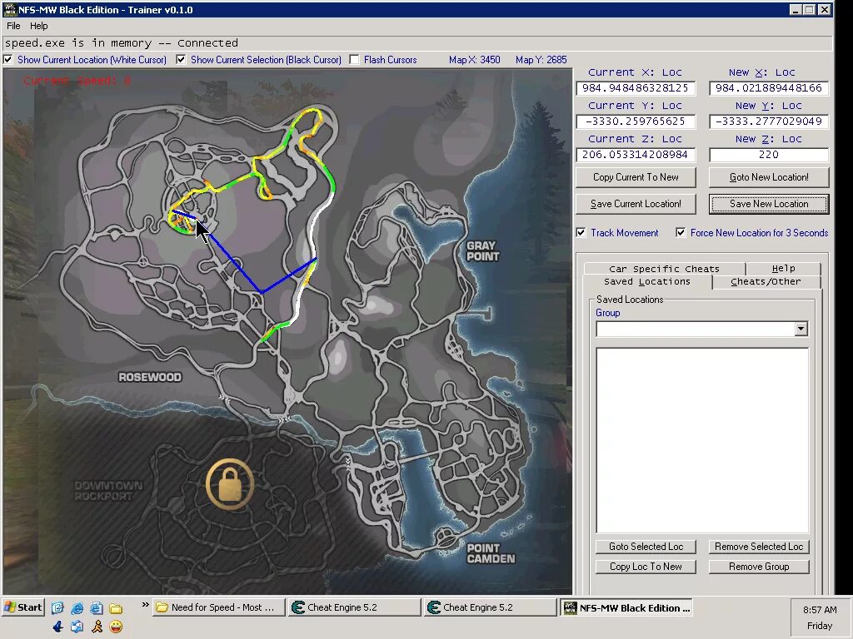Switch to second Cheat Engine 5.2 taskbar button

pyautogui.click(x=491, y=607)
